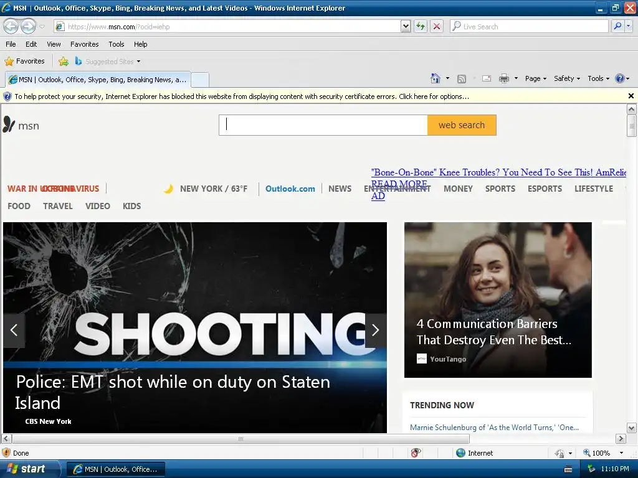Open the File menu

11,44
